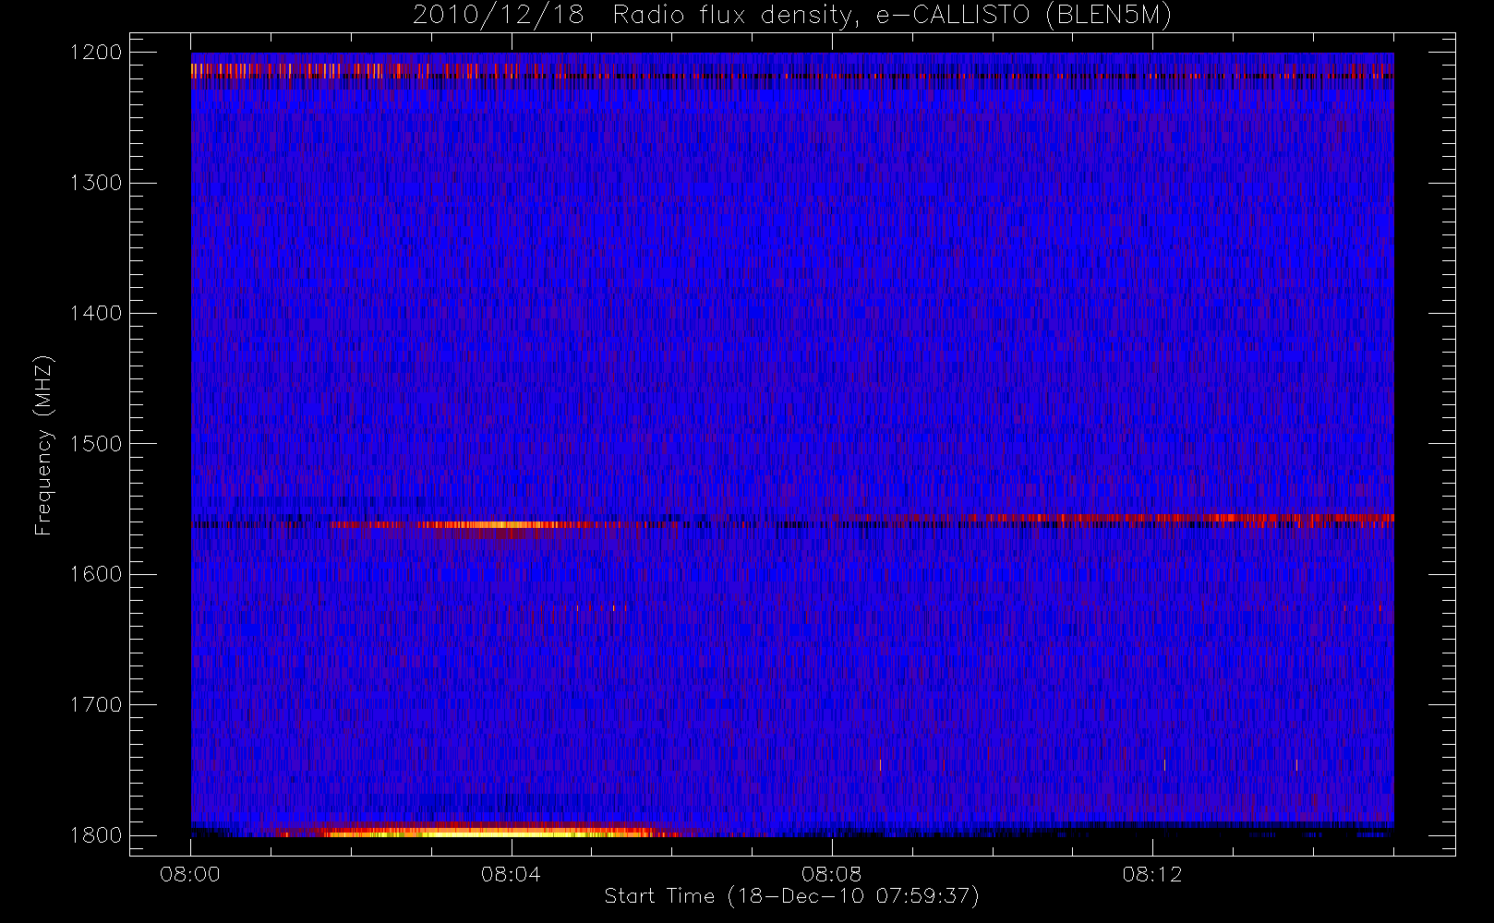Click the 1200 frequency tick label
Screen dimensions: 1494x923
point(96,53)
